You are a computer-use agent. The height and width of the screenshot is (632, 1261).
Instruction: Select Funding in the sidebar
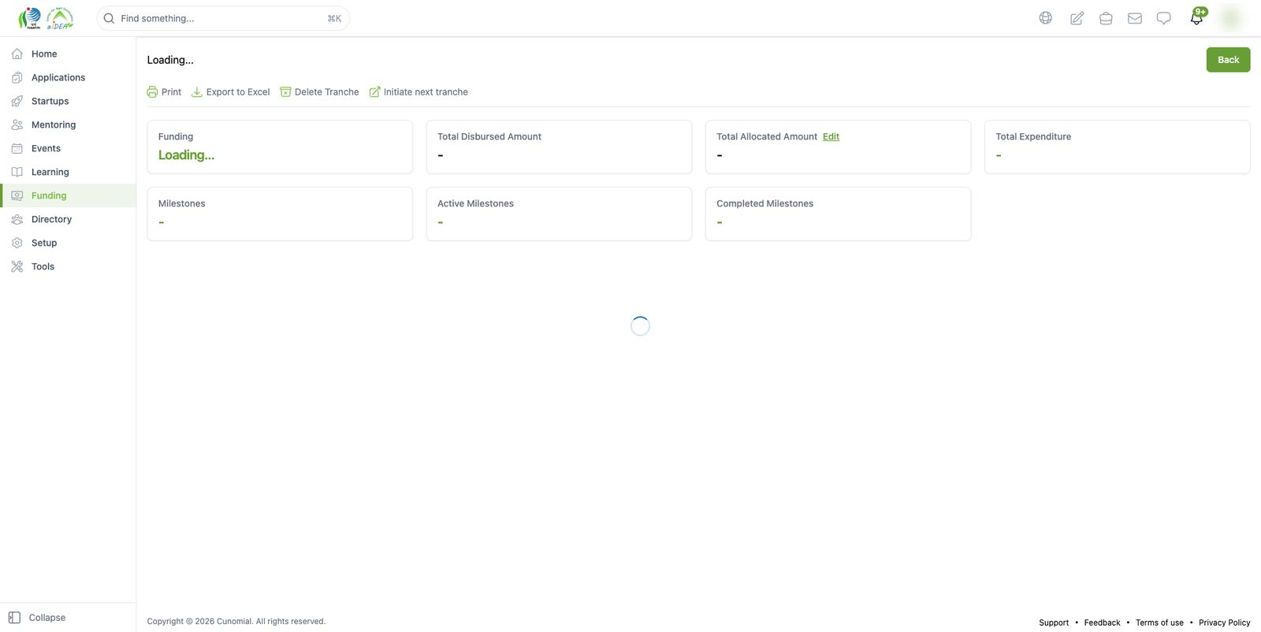pyautogui.click(x=68, y=195)
